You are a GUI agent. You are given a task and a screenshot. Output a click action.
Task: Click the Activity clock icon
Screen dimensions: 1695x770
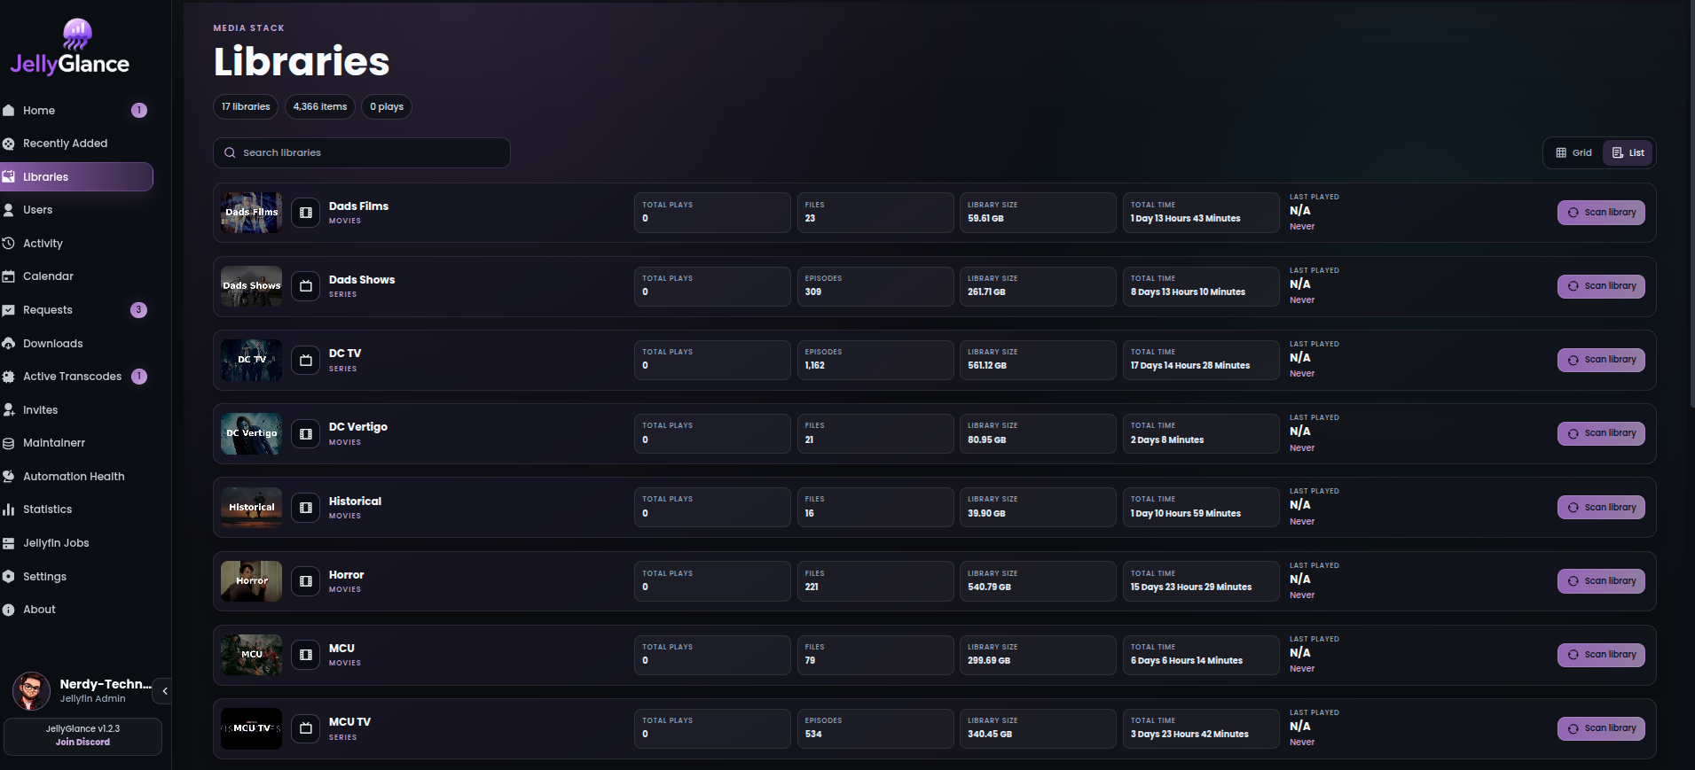pos(9,244)
